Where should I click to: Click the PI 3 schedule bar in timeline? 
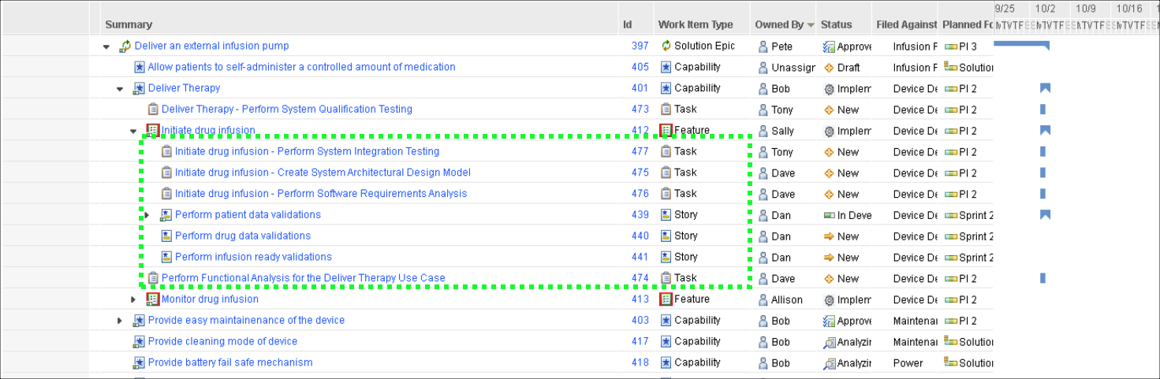tap(1020, 45)
